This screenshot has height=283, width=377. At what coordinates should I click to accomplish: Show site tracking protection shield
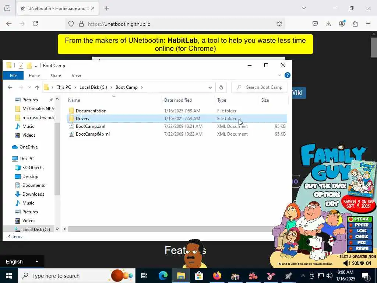(x=71, y=24)
